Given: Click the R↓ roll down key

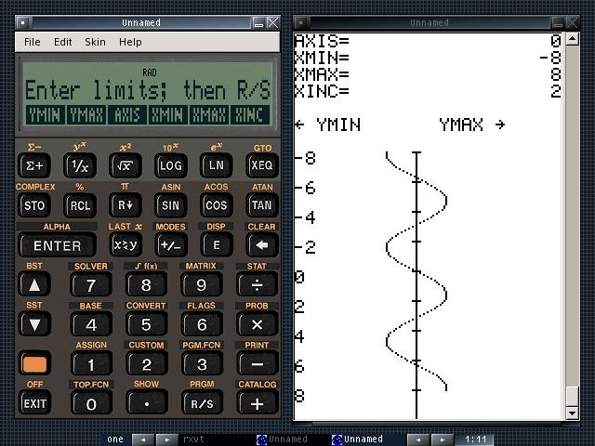Looking at the screenshot, I should tap(126, 205).
